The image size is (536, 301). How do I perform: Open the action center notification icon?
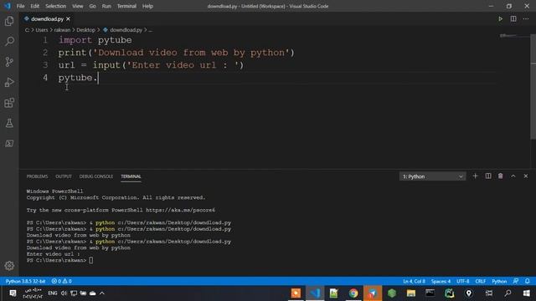(13, 293)
